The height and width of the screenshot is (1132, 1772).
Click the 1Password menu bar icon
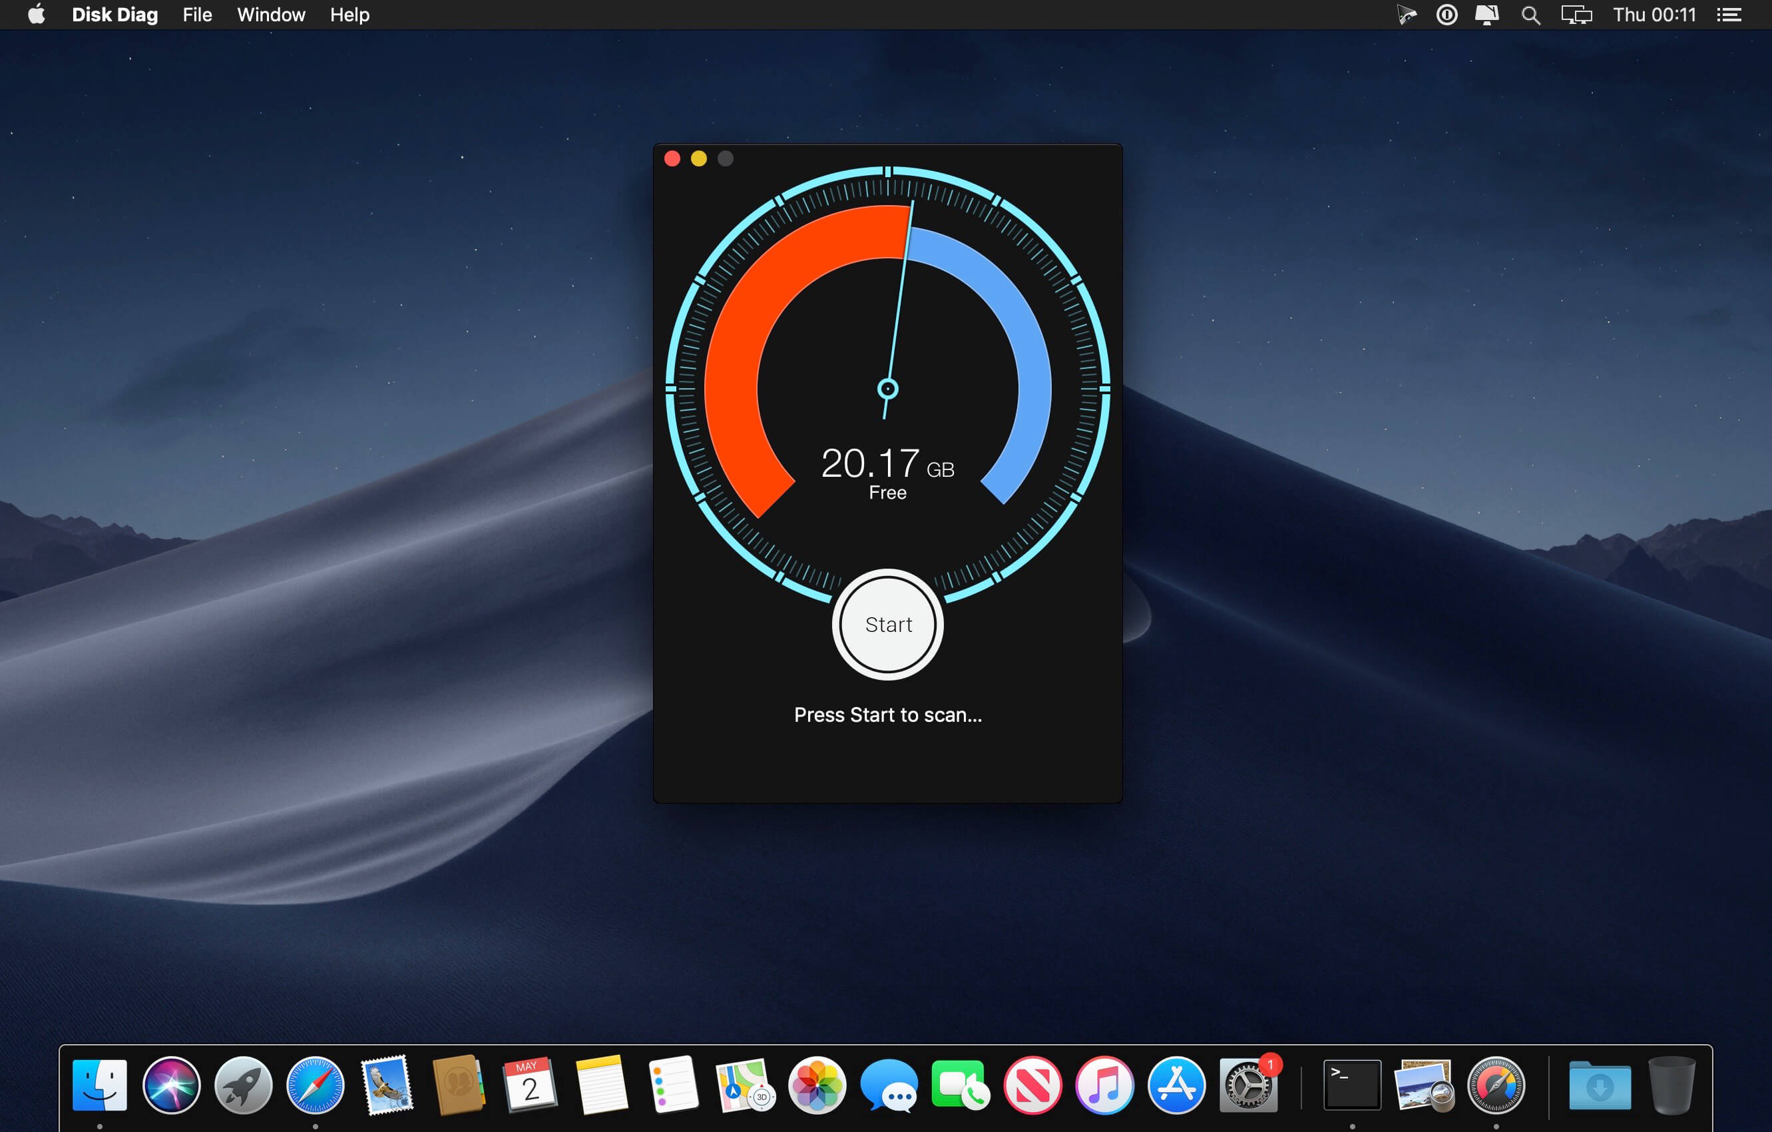point(1446,15)
